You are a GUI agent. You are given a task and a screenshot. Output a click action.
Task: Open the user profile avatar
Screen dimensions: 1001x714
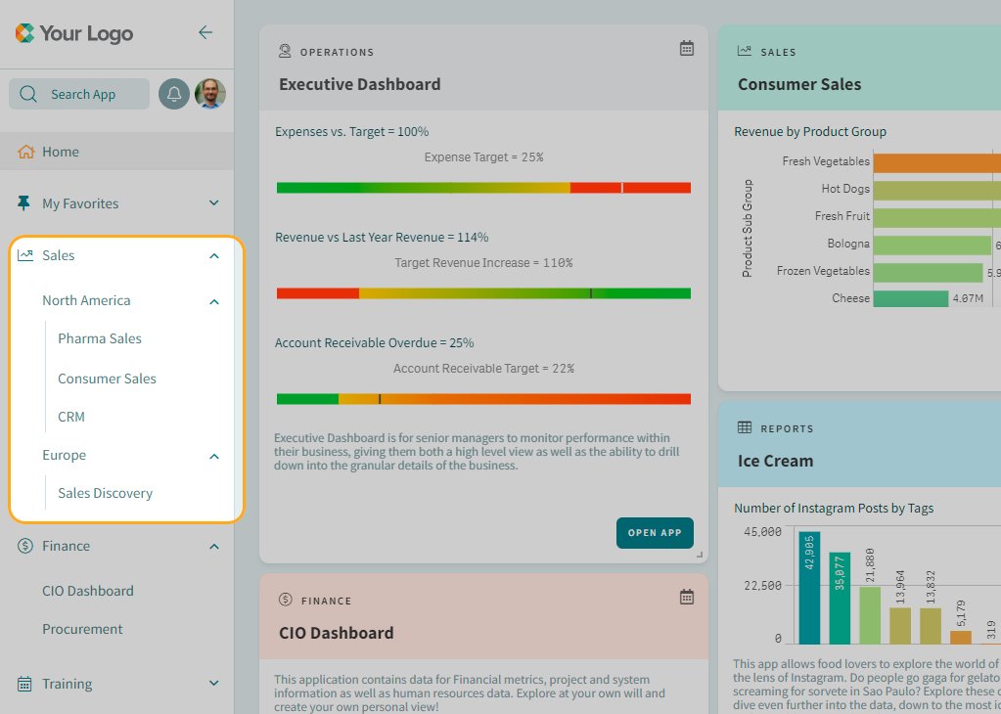point(210,94)
